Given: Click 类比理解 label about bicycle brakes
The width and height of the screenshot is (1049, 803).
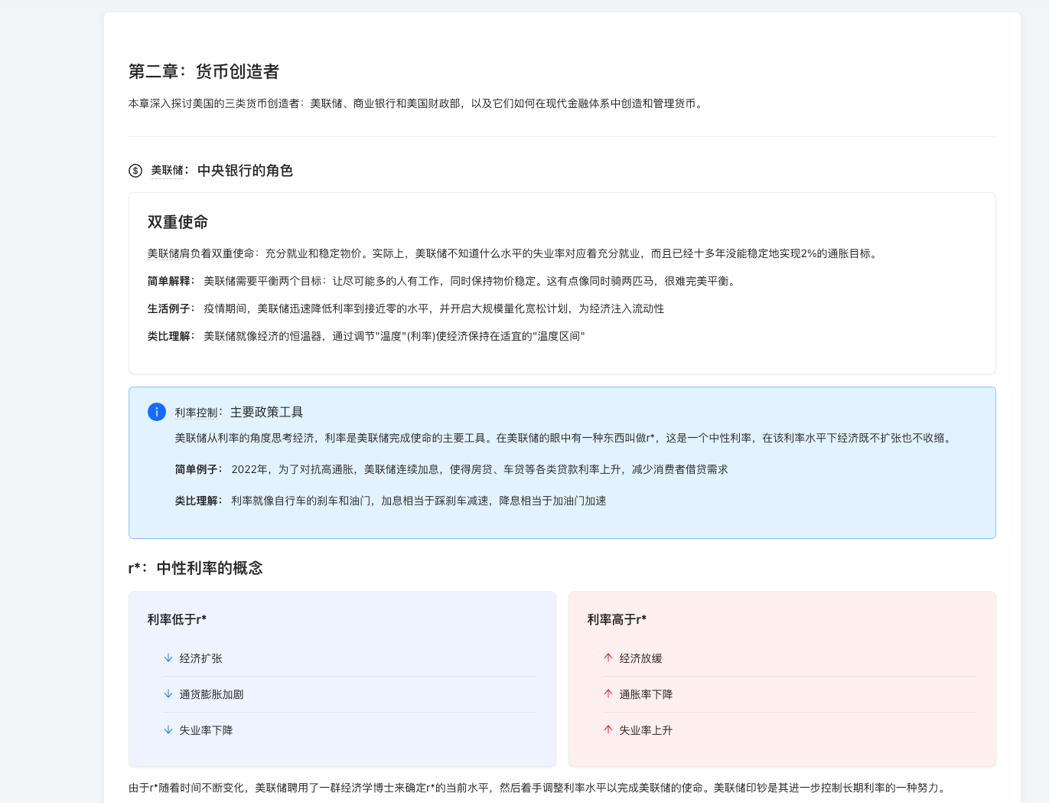Looking at the screenshot, I should point(198,501).
